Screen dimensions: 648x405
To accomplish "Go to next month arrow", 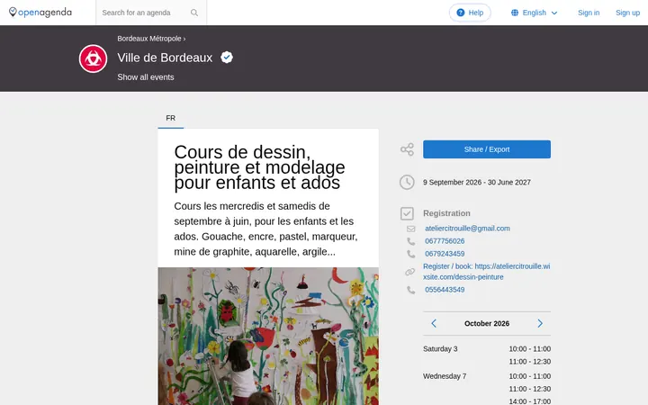I will [x=540, y=324].
